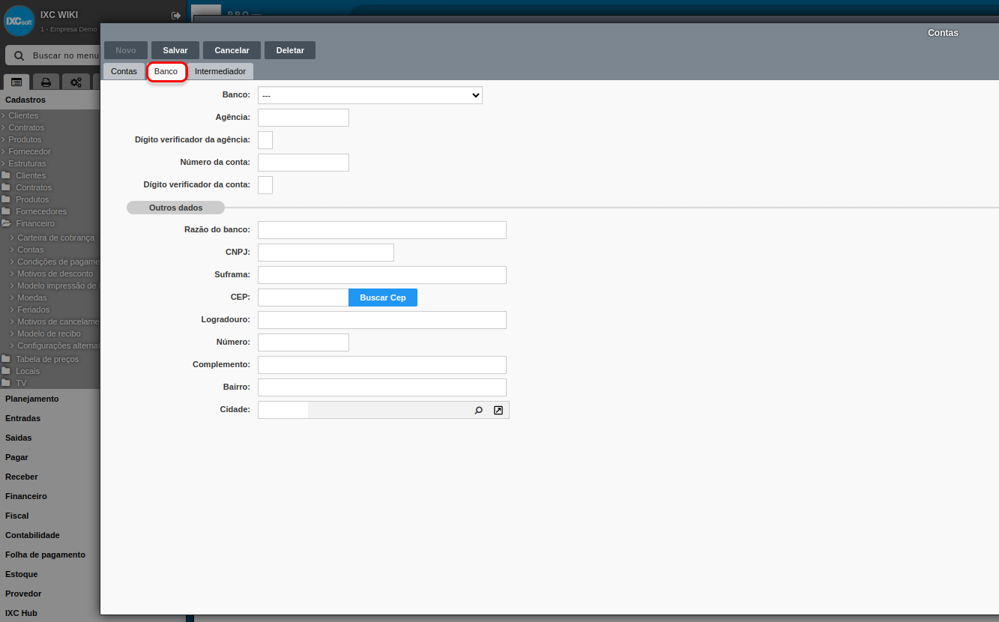The image size is (999, 622).
Task: Switch to the Contas tab
Action: [124, 71]
